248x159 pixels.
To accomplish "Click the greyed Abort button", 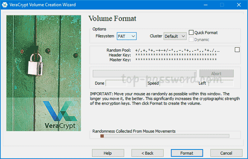I will (216, 73).
